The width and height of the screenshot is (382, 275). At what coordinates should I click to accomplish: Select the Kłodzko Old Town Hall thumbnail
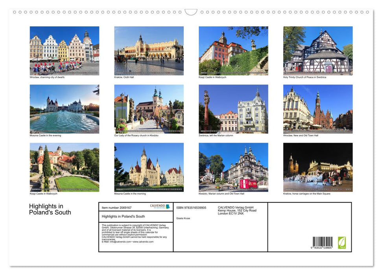tap(233, 167)
